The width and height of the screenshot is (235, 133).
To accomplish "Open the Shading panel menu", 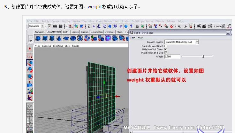I will pos(47,46).
